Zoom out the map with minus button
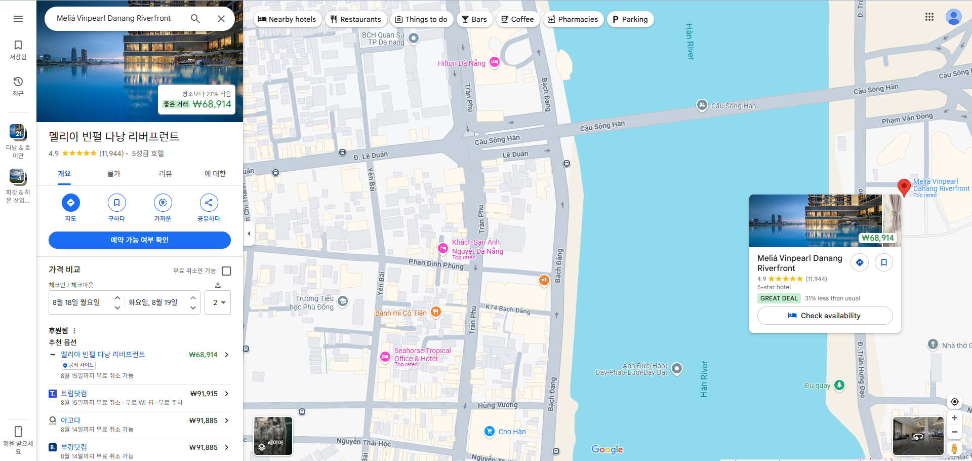 pyautogui.click(x=954, y=432)
